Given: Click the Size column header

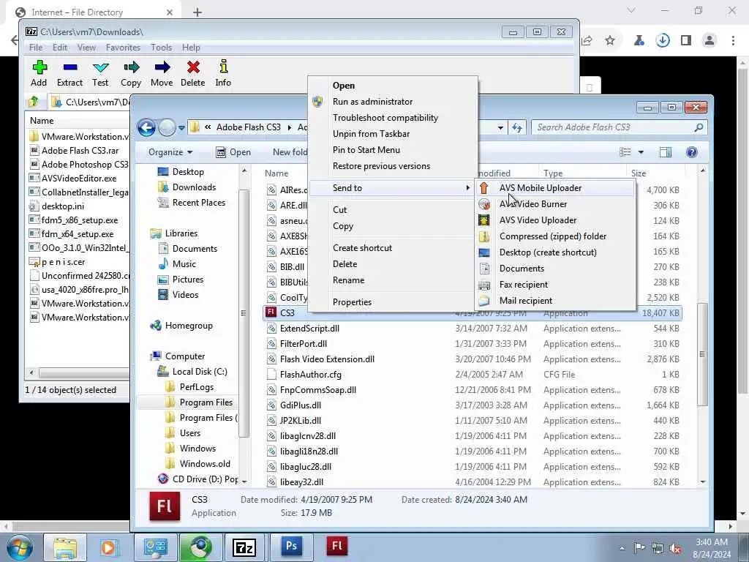Looking at the screenshot, I should click(655, 173).
